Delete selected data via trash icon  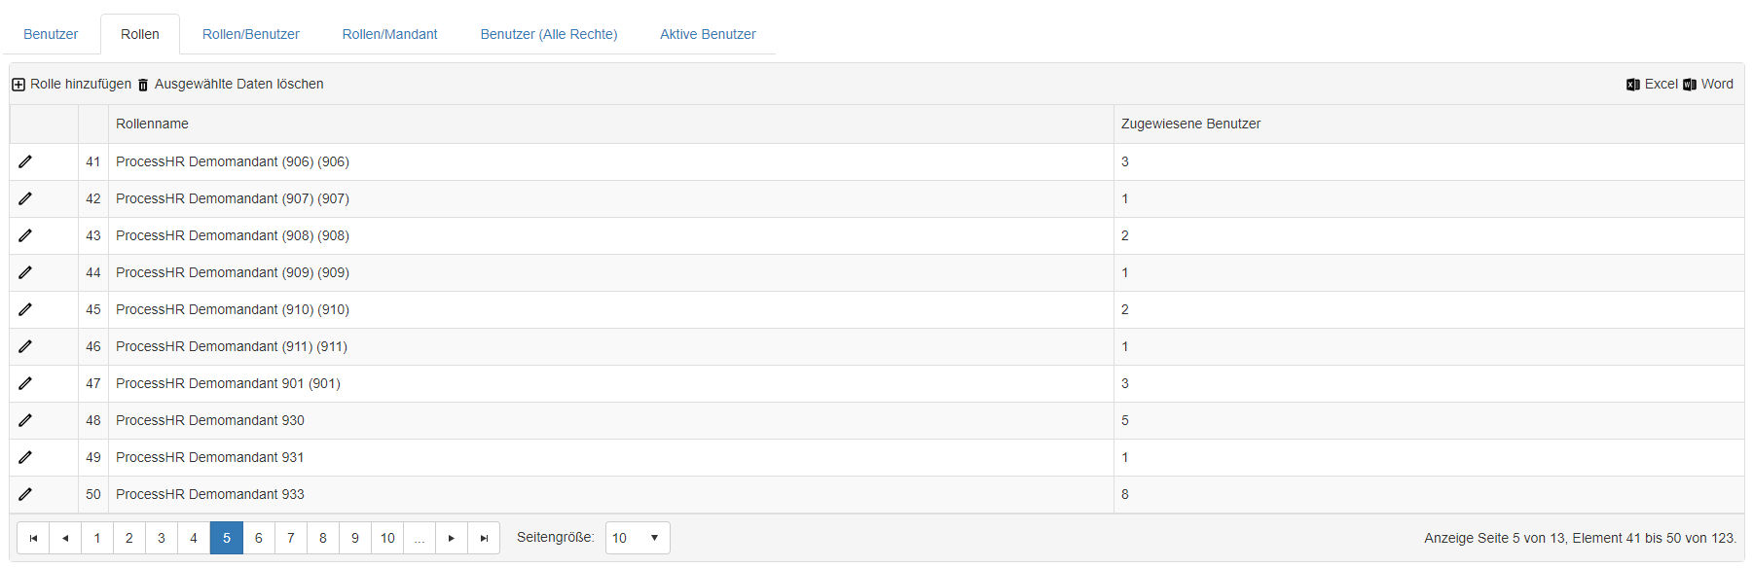coord(231,85)
